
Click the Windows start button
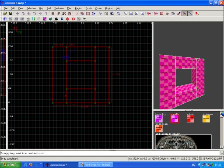[10, 165]
